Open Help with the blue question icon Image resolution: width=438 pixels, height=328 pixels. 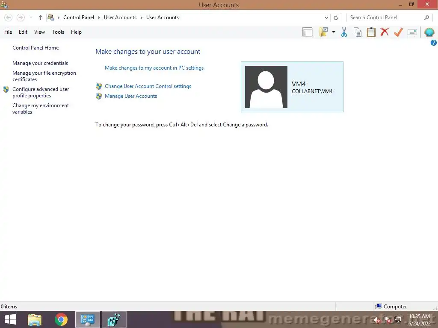434,43
